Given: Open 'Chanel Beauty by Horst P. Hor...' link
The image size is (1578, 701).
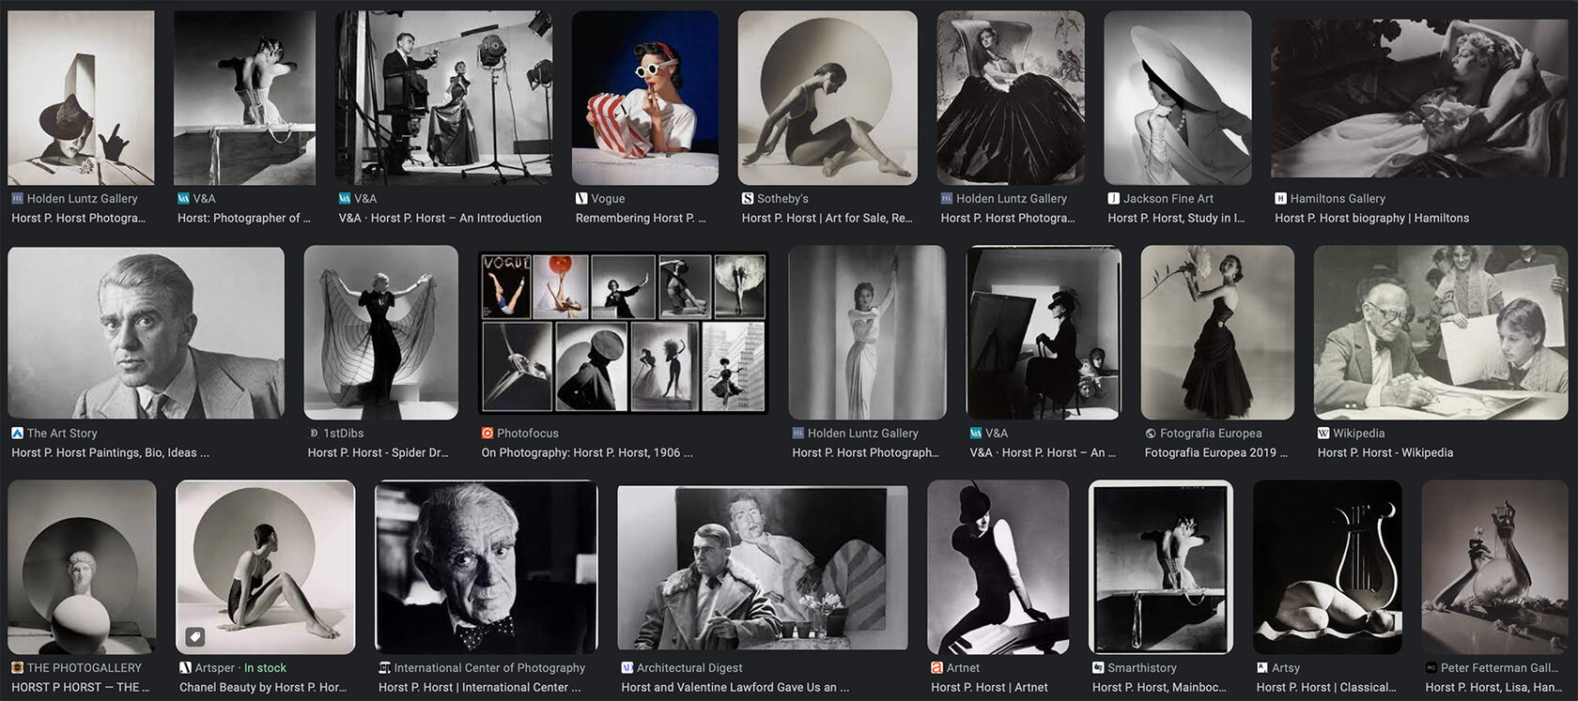Looking at the screenshot, I should coord(263,687).
